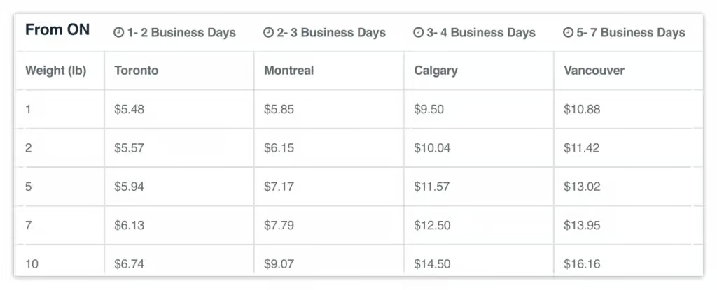
Task: Click the $16.16 Vancouver rate cell
Action: pyautogui.click(x=629, y=261)
